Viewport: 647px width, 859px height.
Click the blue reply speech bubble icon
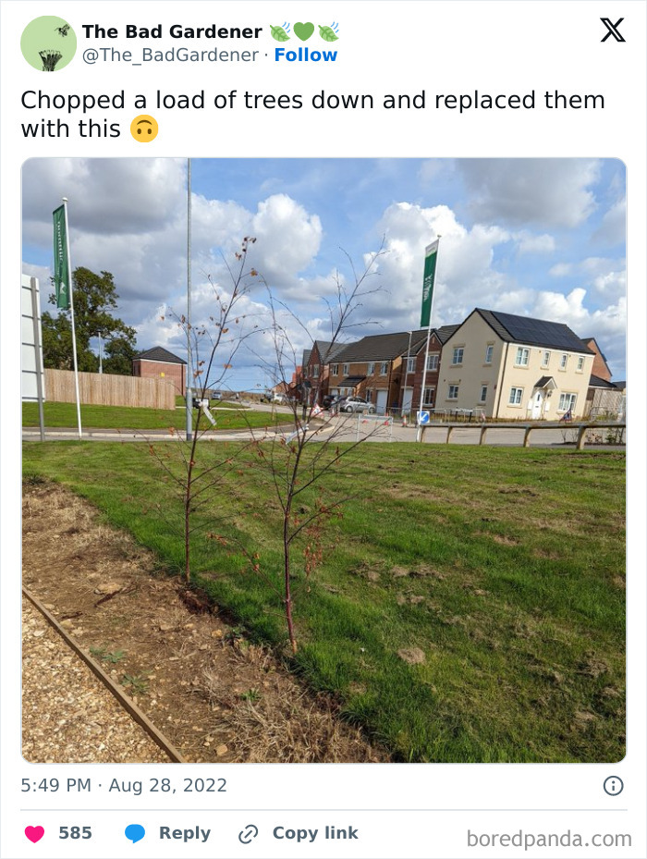(135, 834)
